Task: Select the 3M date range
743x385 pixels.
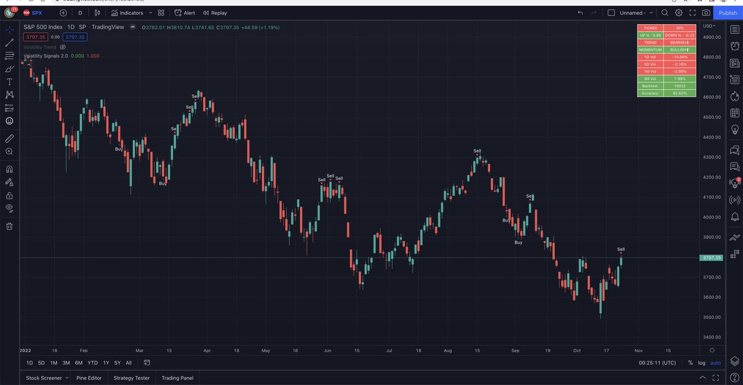Action: (x=66, y=363)
